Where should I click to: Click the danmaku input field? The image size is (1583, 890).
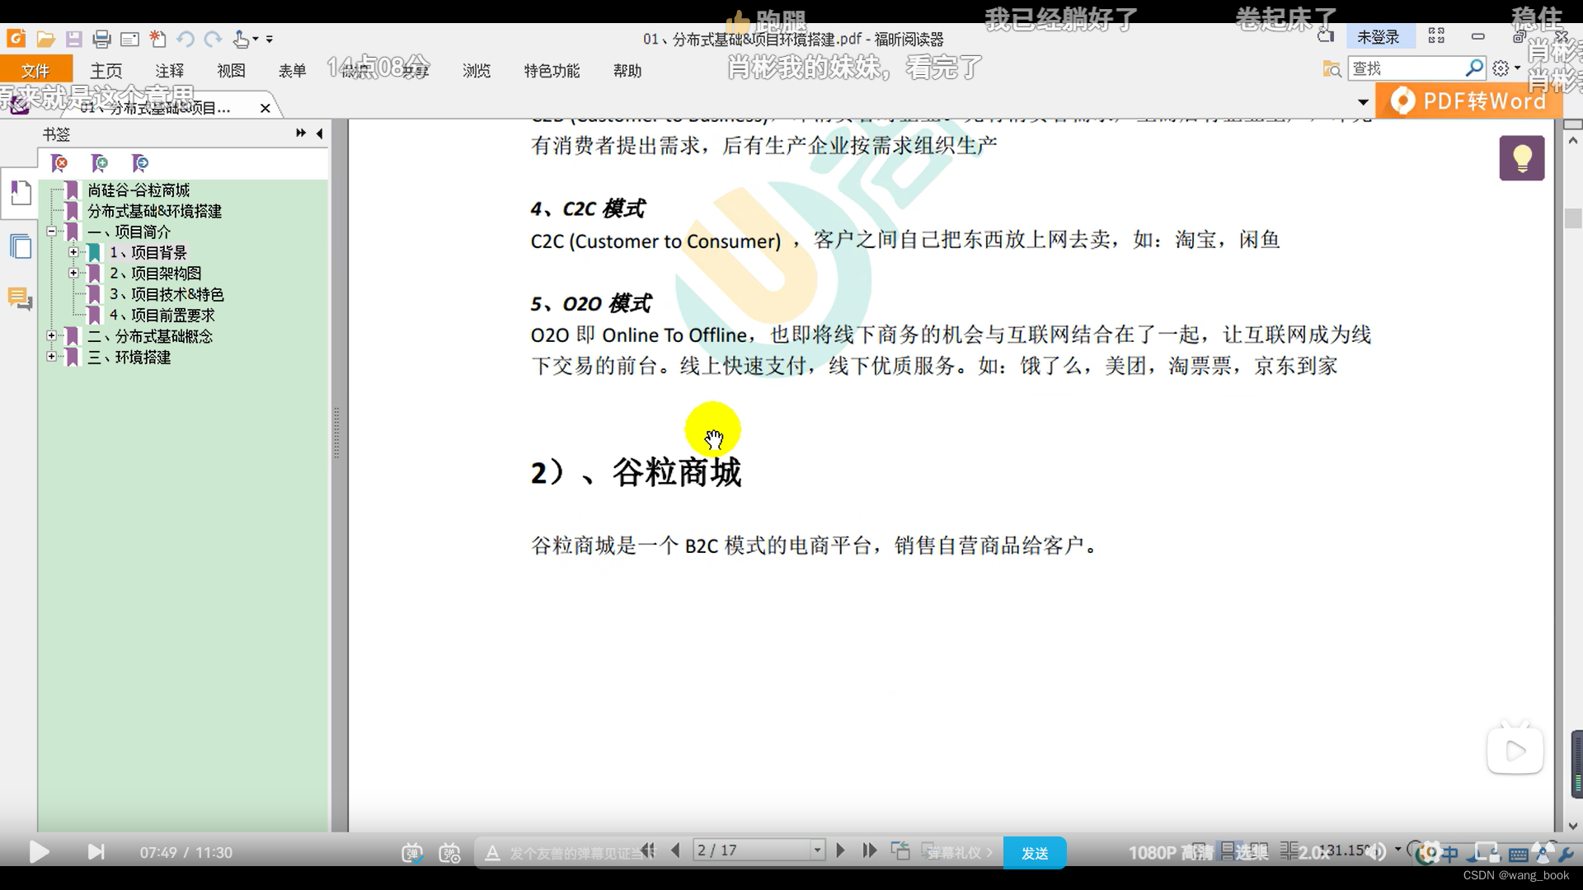(x=569, y=853)
